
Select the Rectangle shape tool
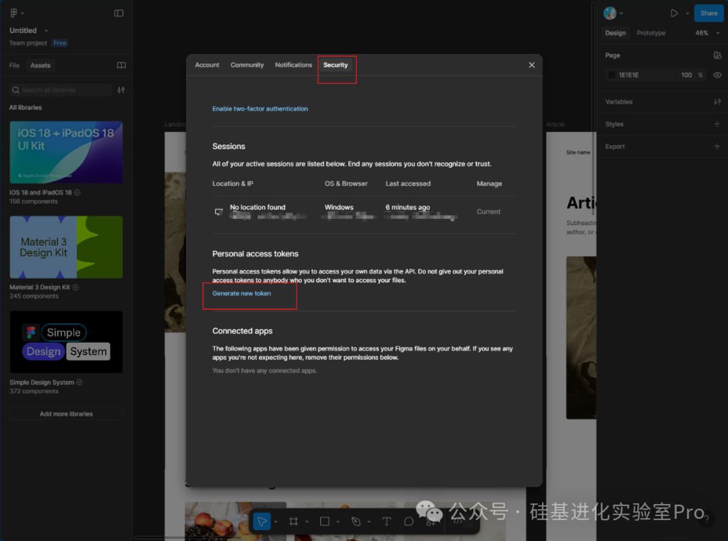click(324, 521)
